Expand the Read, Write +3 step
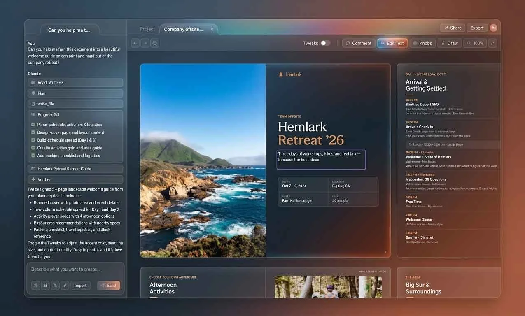525x316 pixels. coord(75,83)
